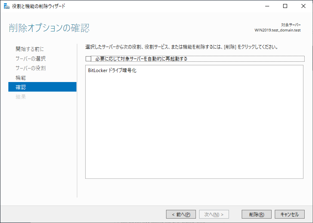
Task: Click the キャンセル button
Action: pos(290,214)
